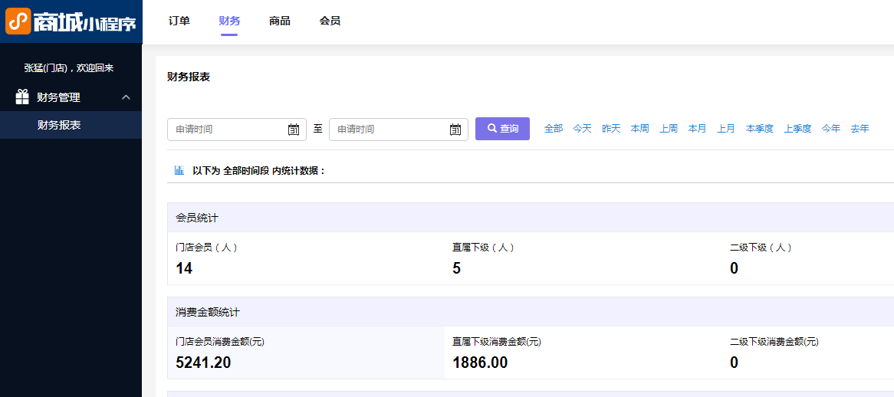Open the 会员 tab
894x397 pixels.
pyautogui.click(x=330, y=21)
